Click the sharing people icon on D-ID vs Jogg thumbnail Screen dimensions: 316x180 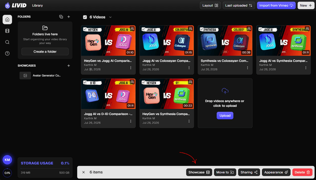(132, 82)
